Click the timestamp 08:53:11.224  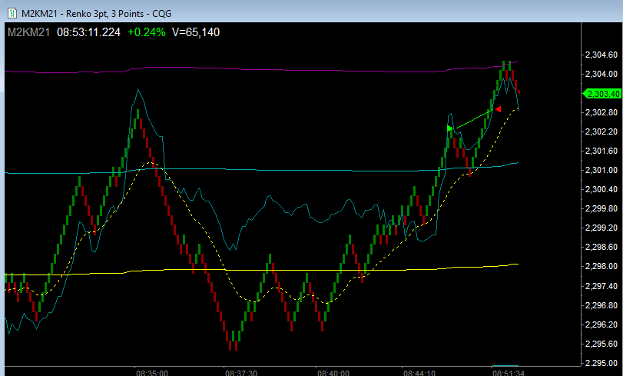click(88, 32)
